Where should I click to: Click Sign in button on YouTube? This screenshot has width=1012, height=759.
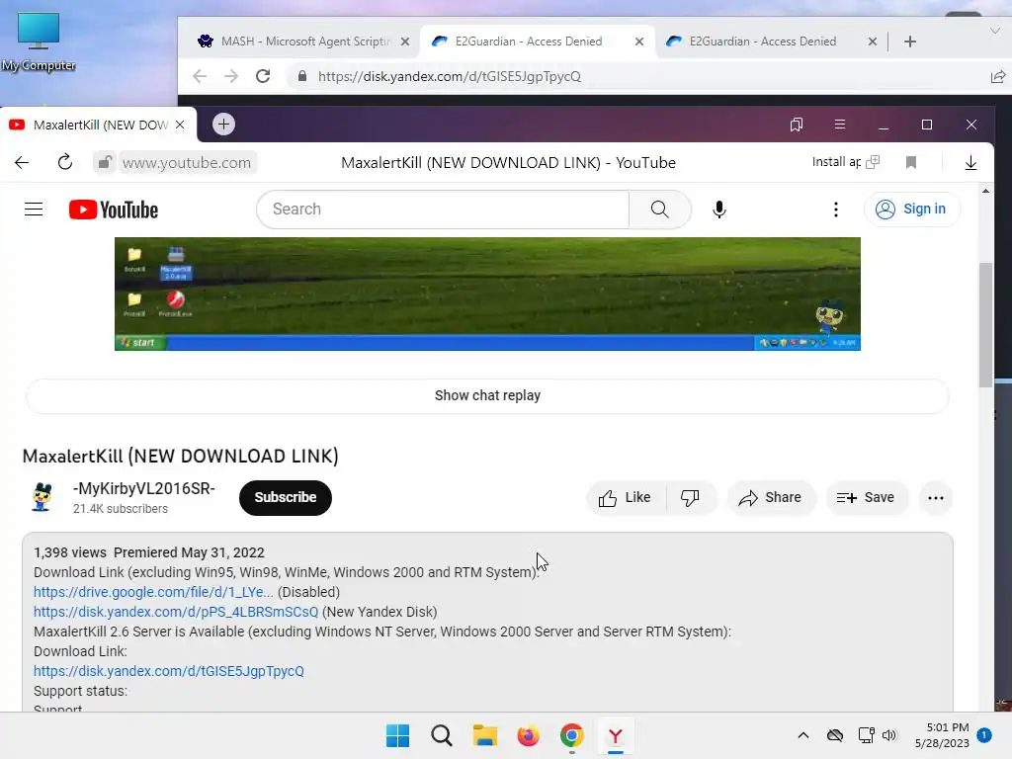[x=912, y=210]
